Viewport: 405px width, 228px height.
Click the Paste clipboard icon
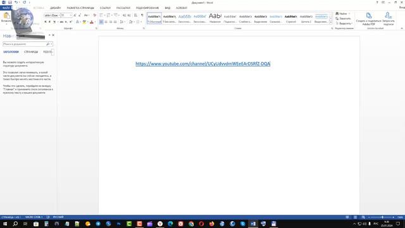pos(6,15)
